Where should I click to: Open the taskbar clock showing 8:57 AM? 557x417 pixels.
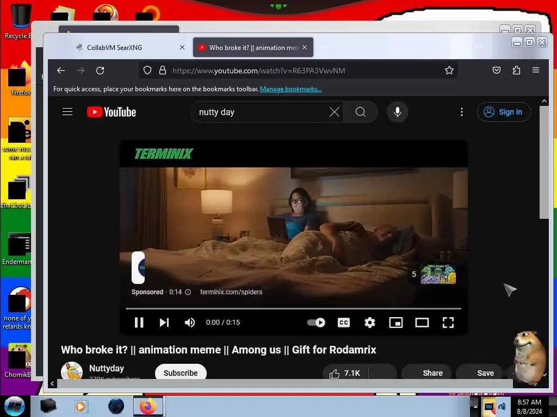tap(529, 406)
